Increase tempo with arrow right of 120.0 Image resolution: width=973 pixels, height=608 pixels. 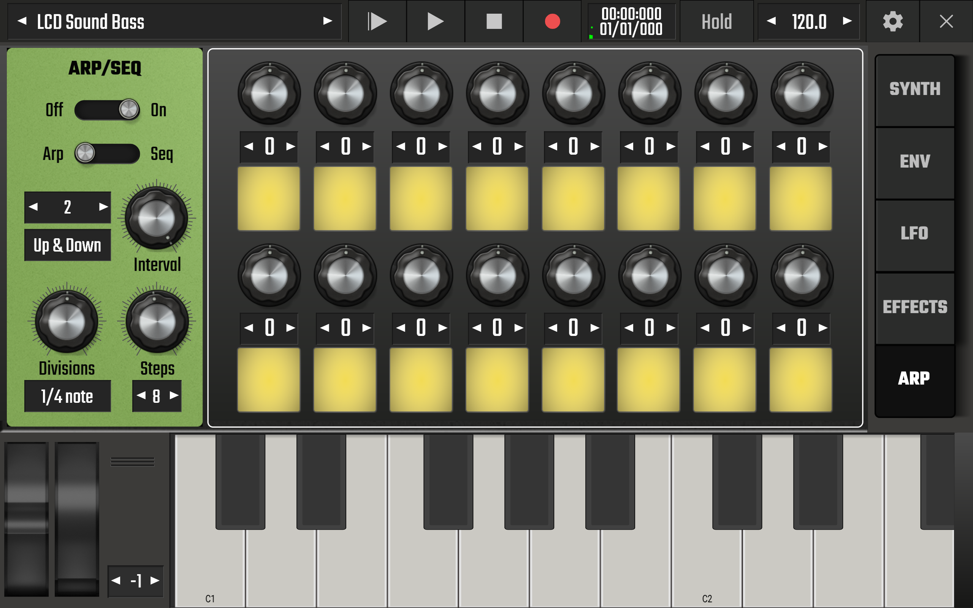[847, 21]
